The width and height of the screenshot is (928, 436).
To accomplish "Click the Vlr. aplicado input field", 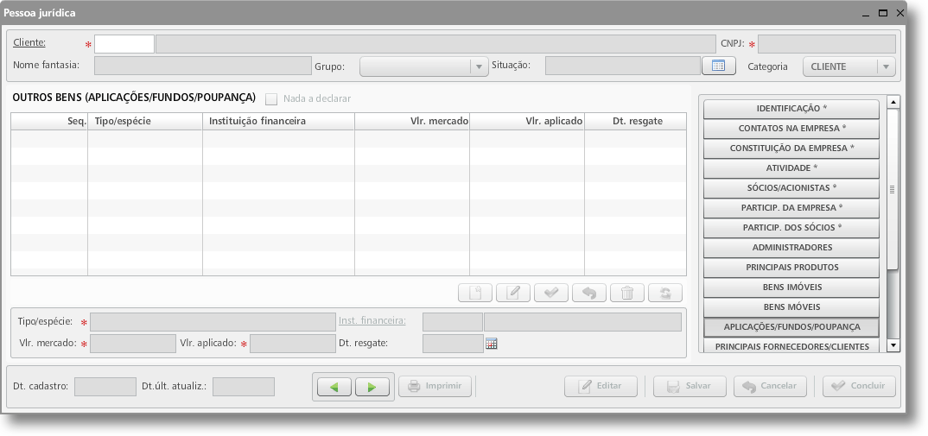I will tap(292, 344).
